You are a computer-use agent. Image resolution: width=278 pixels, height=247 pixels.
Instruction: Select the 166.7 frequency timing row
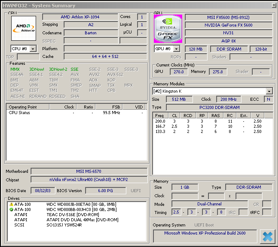point(213,127)
